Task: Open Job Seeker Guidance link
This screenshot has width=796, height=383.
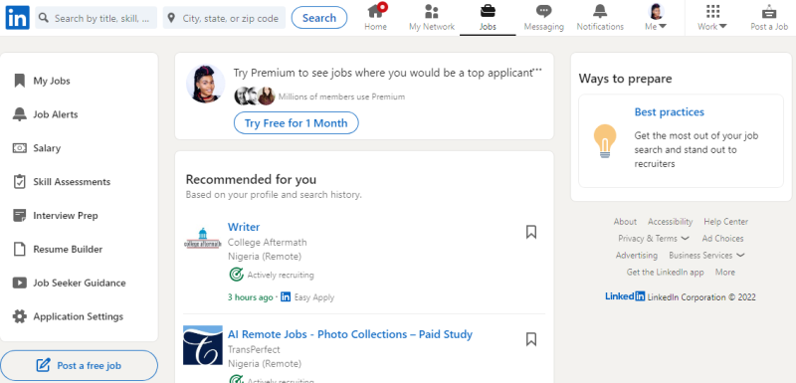Action: 80,284
